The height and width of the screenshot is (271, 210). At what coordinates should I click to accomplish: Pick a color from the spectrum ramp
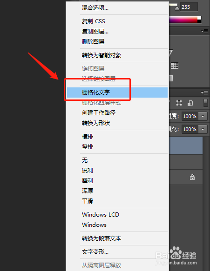coord(183,20)
